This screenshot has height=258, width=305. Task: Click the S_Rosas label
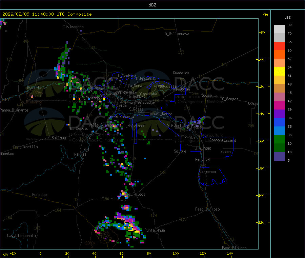click(x=136, y=109)
